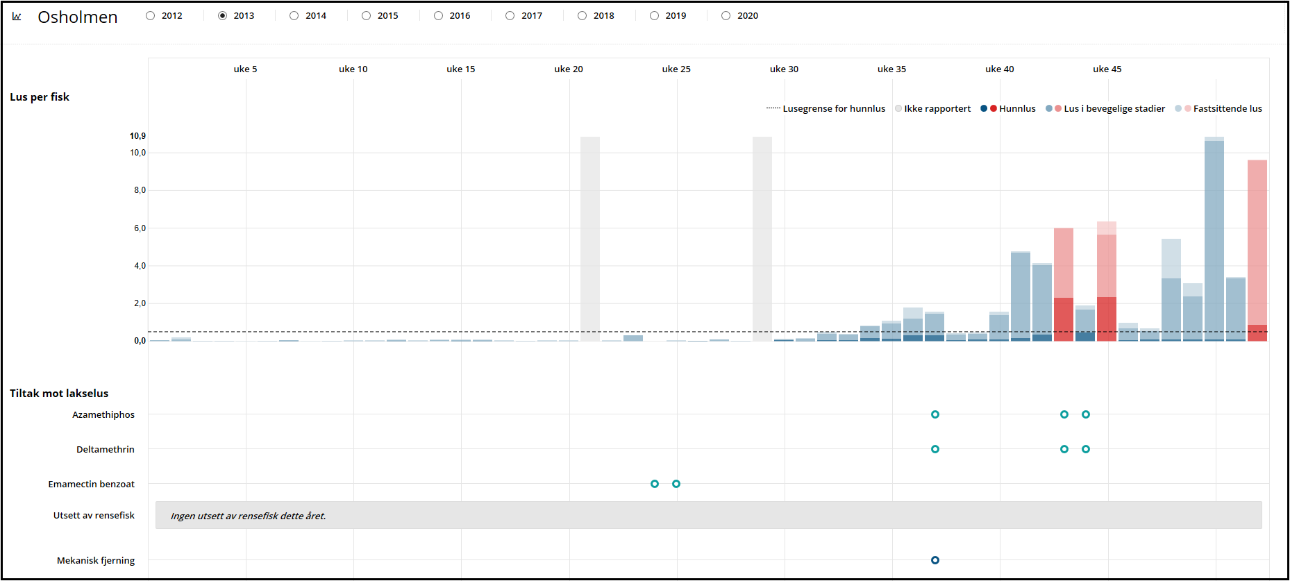1290x581 pixels.
Task: Select the 2014 year option
Action: (294, 15)
